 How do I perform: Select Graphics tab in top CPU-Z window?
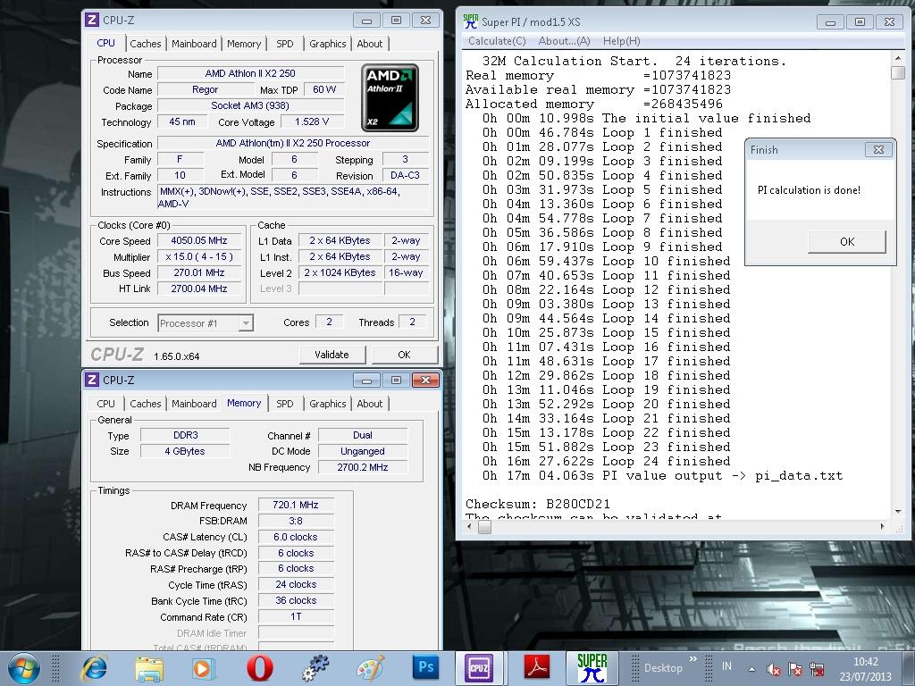[327, 44]
